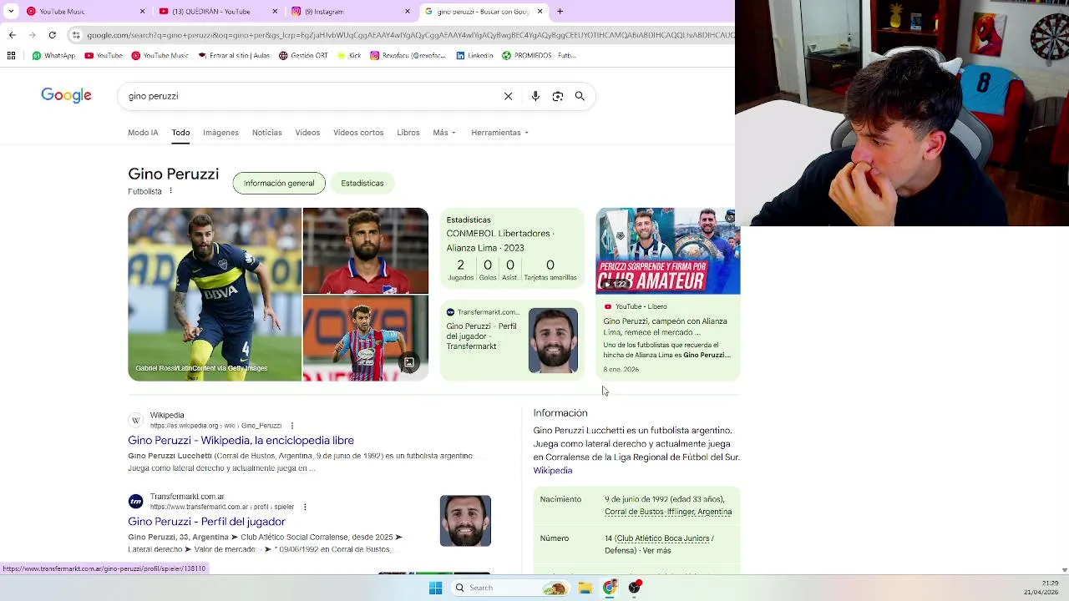Go back to the previous page
The width and height of the screenshot is (1069, 601).
tap(12, 35)
